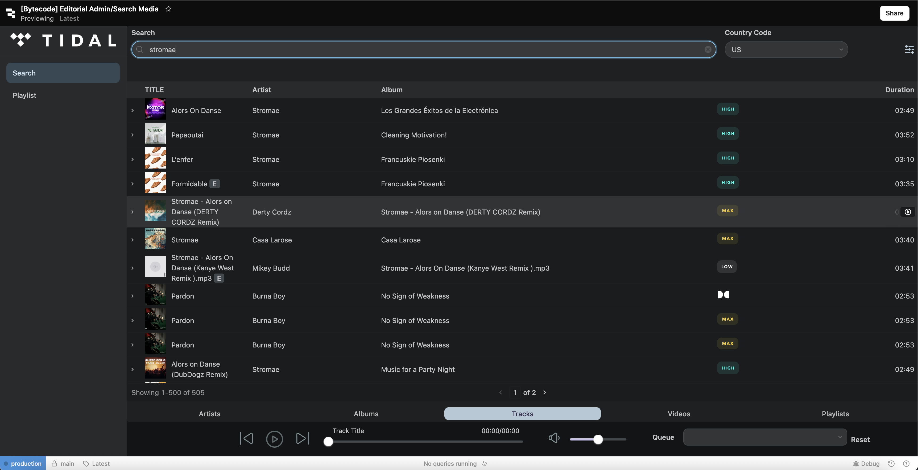Click the play button in the player
This screenshot has width=918, height=470.
[x=274, y=439]
